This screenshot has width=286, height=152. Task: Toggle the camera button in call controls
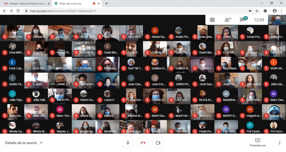point(158,143)
